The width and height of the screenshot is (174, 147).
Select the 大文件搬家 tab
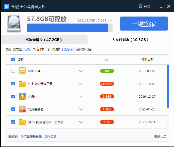(x=130, y=40)
